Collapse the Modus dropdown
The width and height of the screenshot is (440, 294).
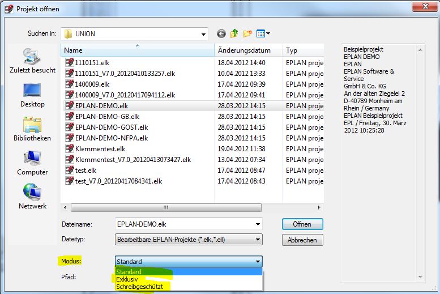[x=258, y=261]
